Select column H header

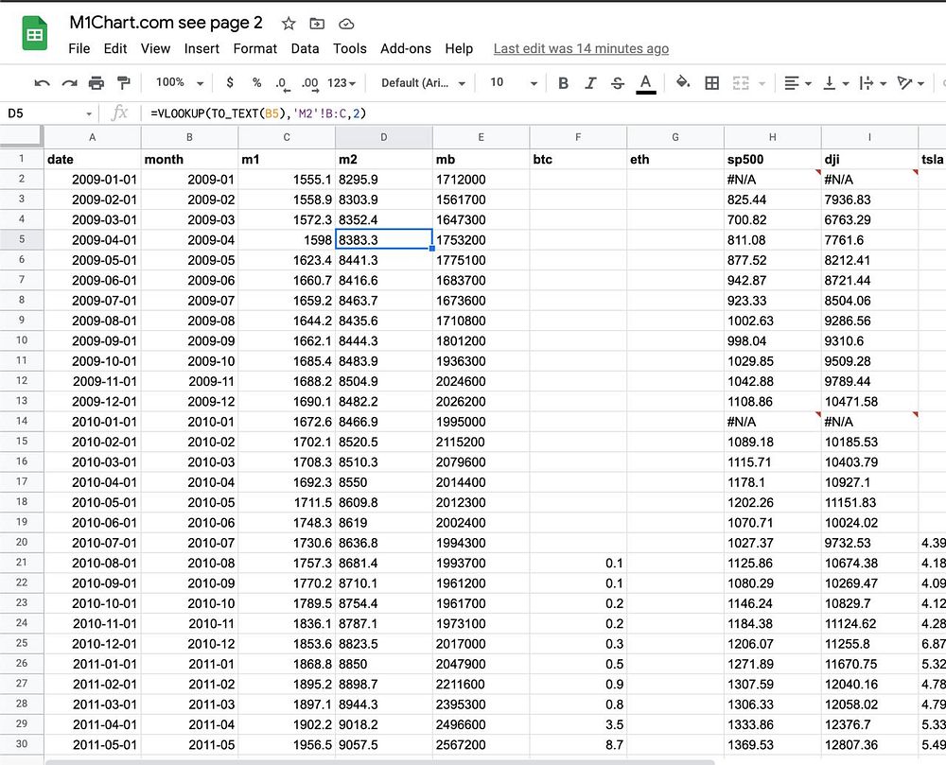(772, 137)
